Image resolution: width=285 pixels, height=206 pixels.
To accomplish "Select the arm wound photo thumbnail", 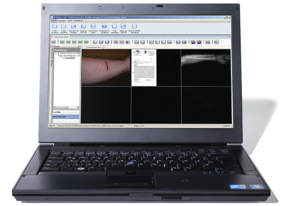I will click(x=106, y=68).
